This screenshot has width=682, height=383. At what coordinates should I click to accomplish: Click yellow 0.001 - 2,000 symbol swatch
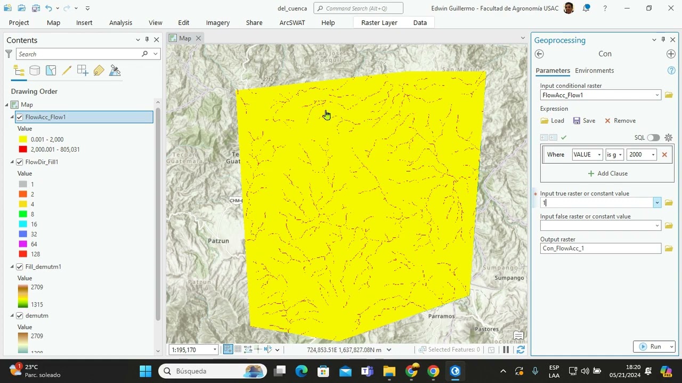tap(23, 139)
